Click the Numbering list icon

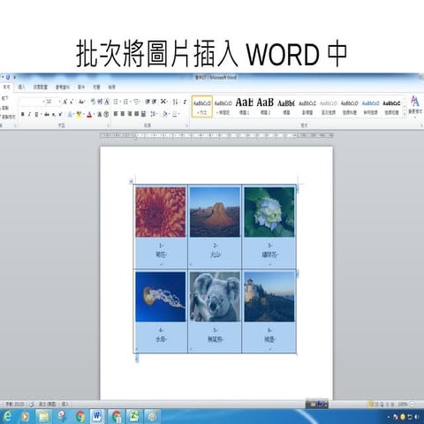pyautogui.click(x=127, y=102)
